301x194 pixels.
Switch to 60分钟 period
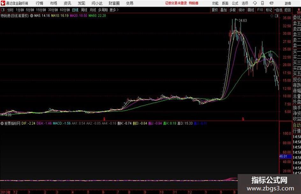pos(65,10)
